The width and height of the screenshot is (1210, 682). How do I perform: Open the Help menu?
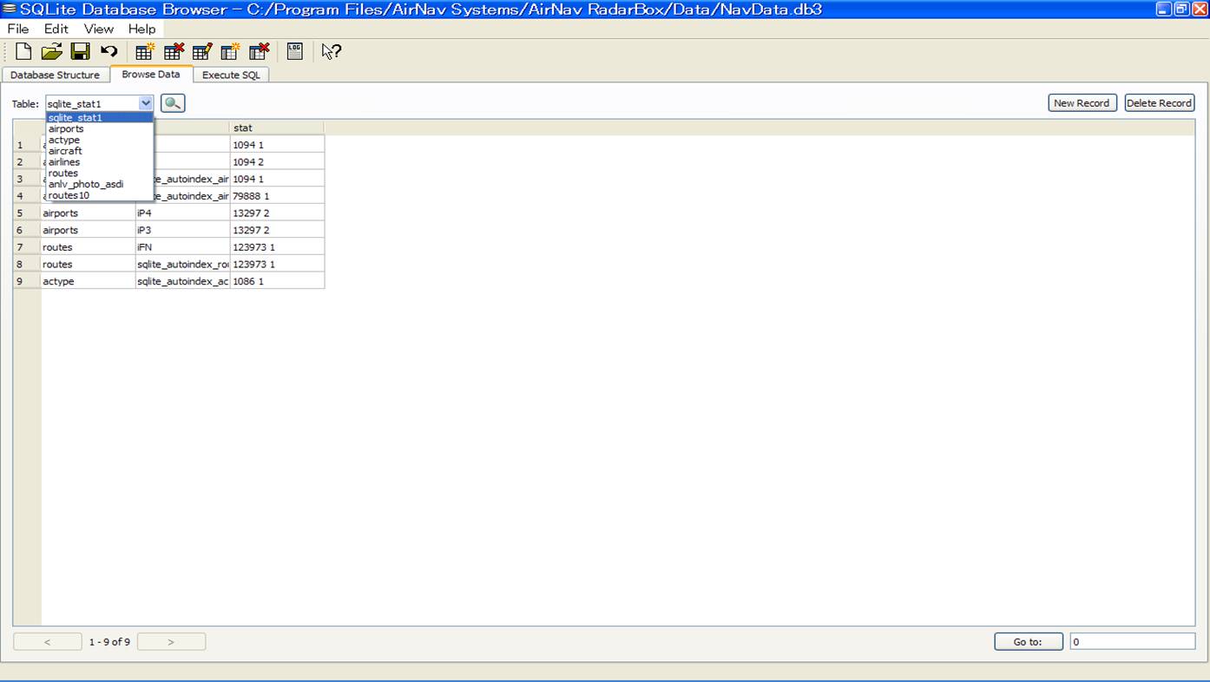coord(142,29)
